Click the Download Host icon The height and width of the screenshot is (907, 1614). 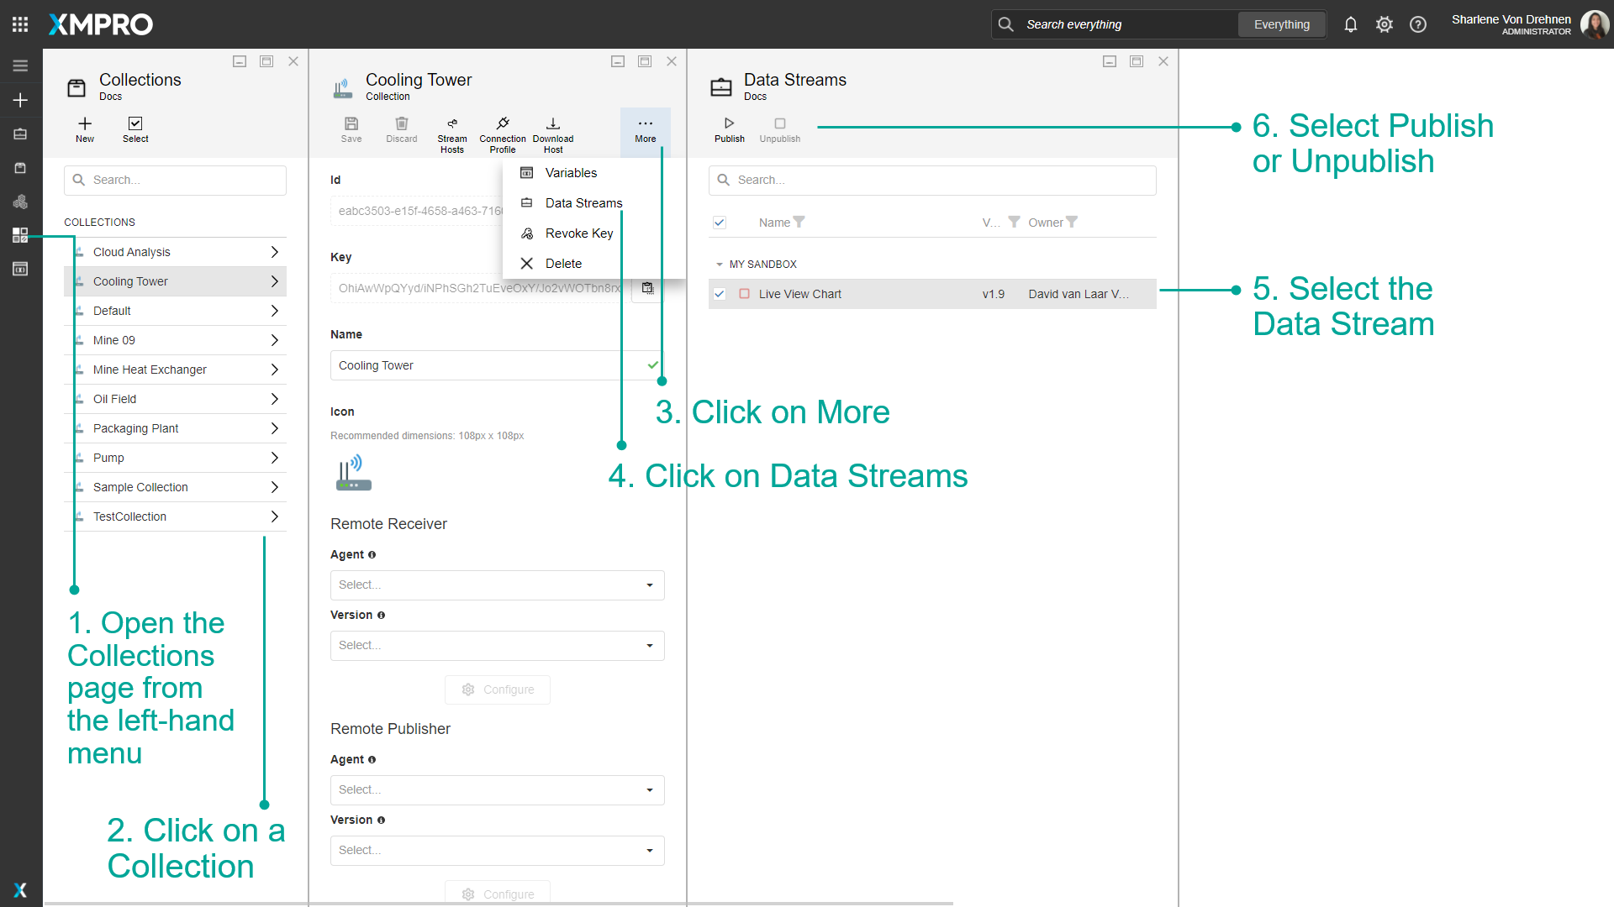552,124
